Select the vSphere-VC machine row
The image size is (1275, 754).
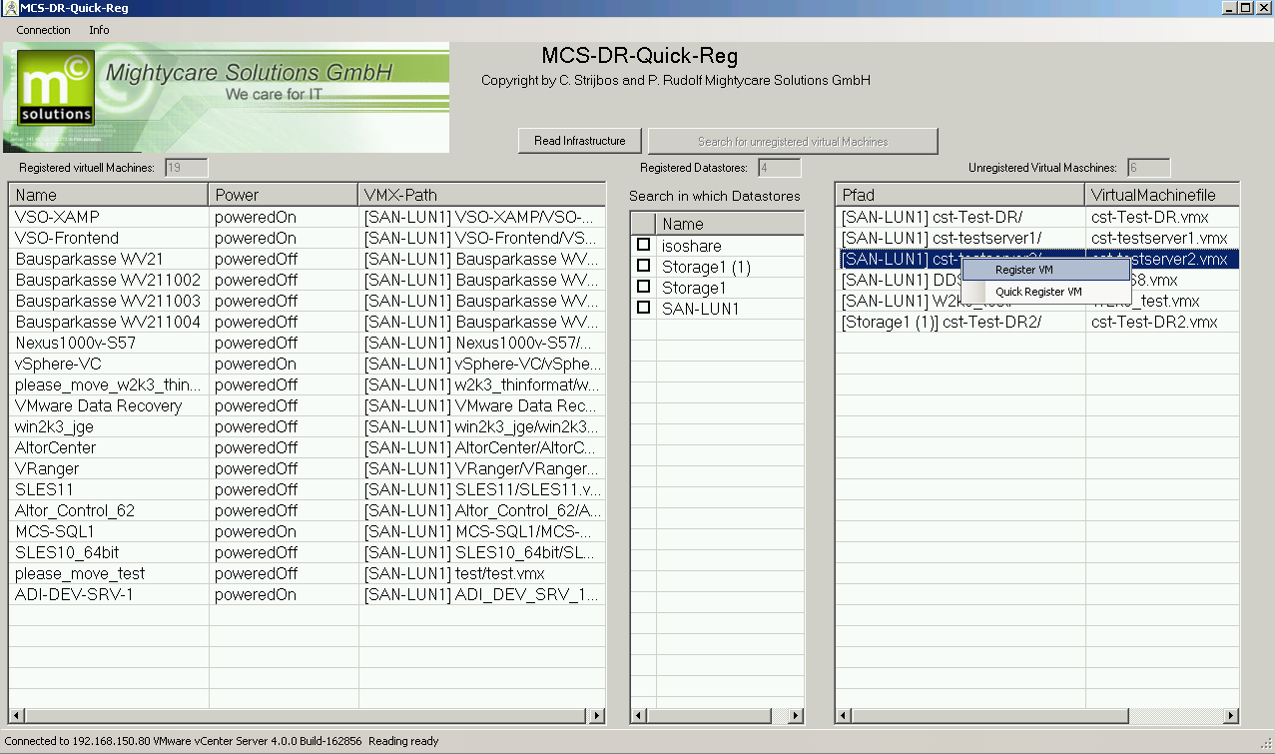(x=308, y=364)
